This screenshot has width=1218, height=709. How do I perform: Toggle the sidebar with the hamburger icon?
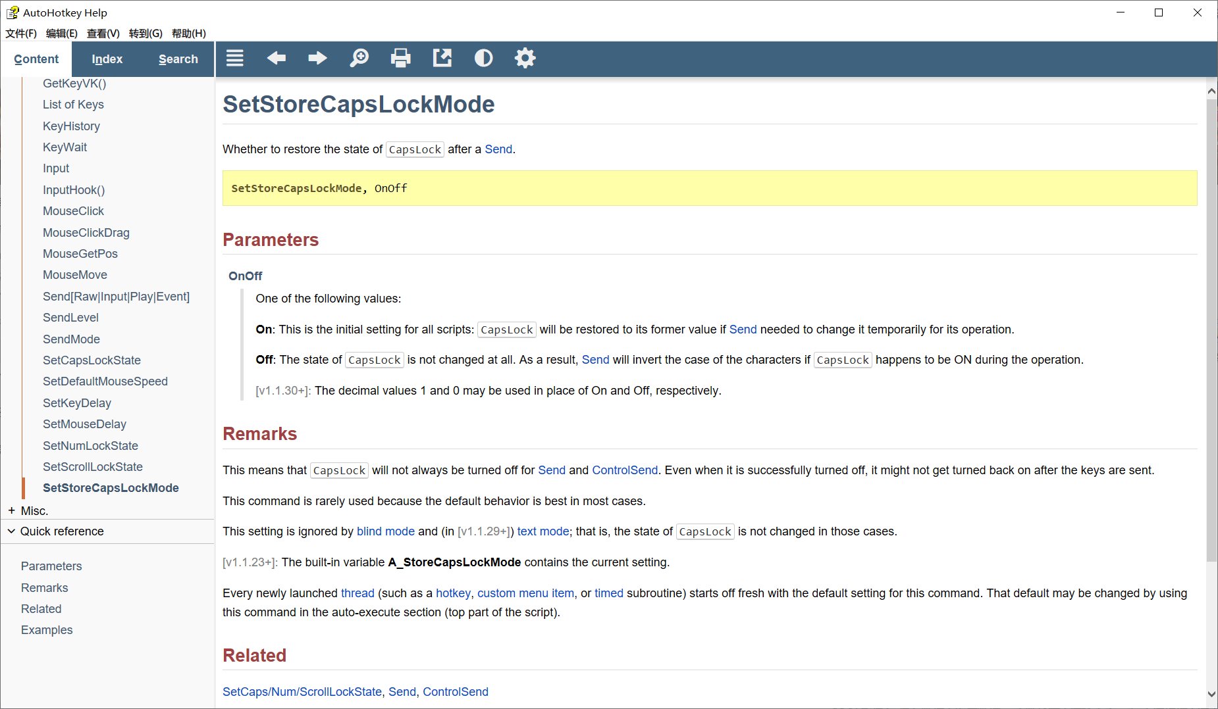coord(235,59)
